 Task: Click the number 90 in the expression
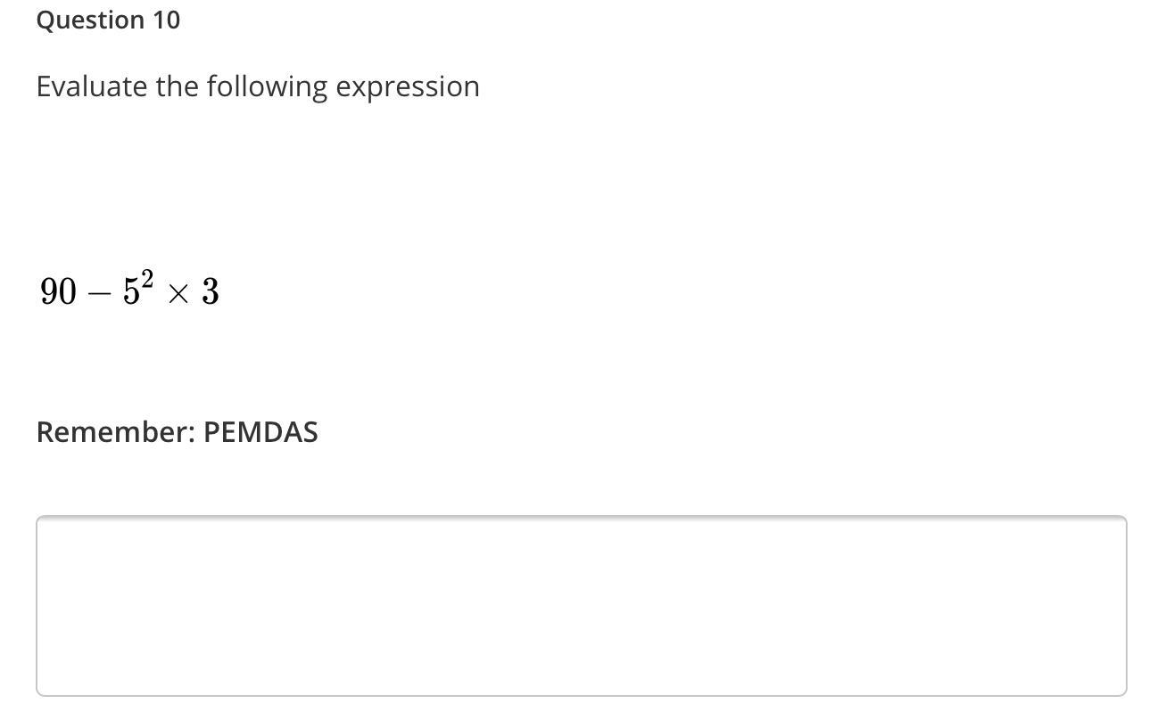coord(59,291)
